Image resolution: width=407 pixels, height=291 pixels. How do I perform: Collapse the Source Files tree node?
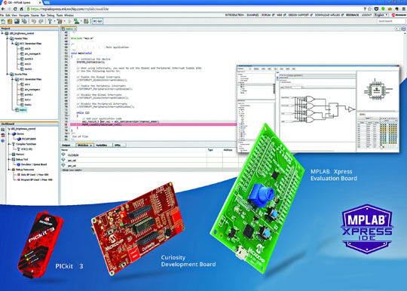pos(8,74)
